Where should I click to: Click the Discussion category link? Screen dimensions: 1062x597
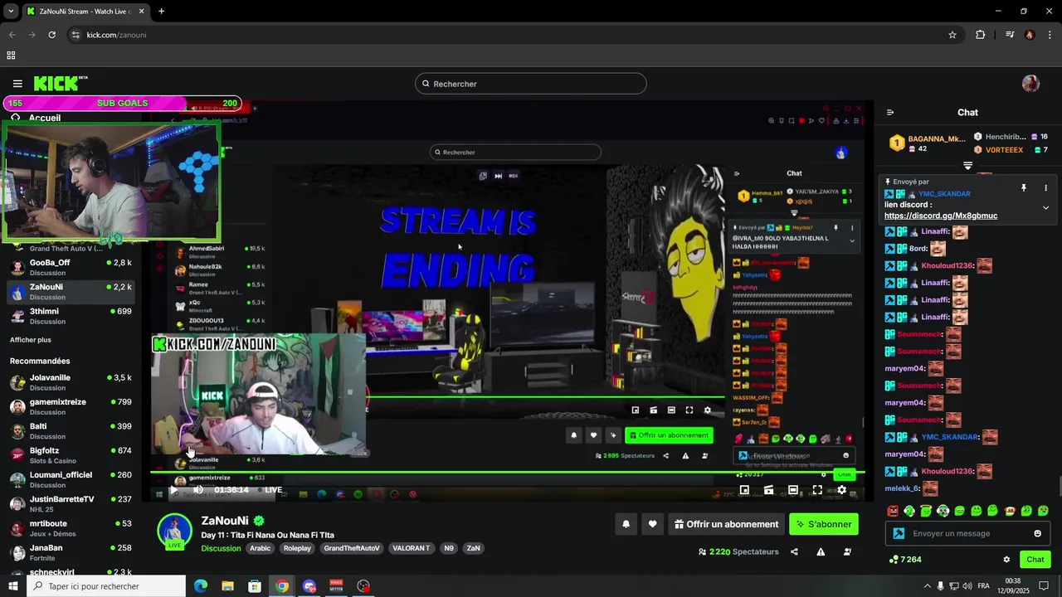pos(221,548)
